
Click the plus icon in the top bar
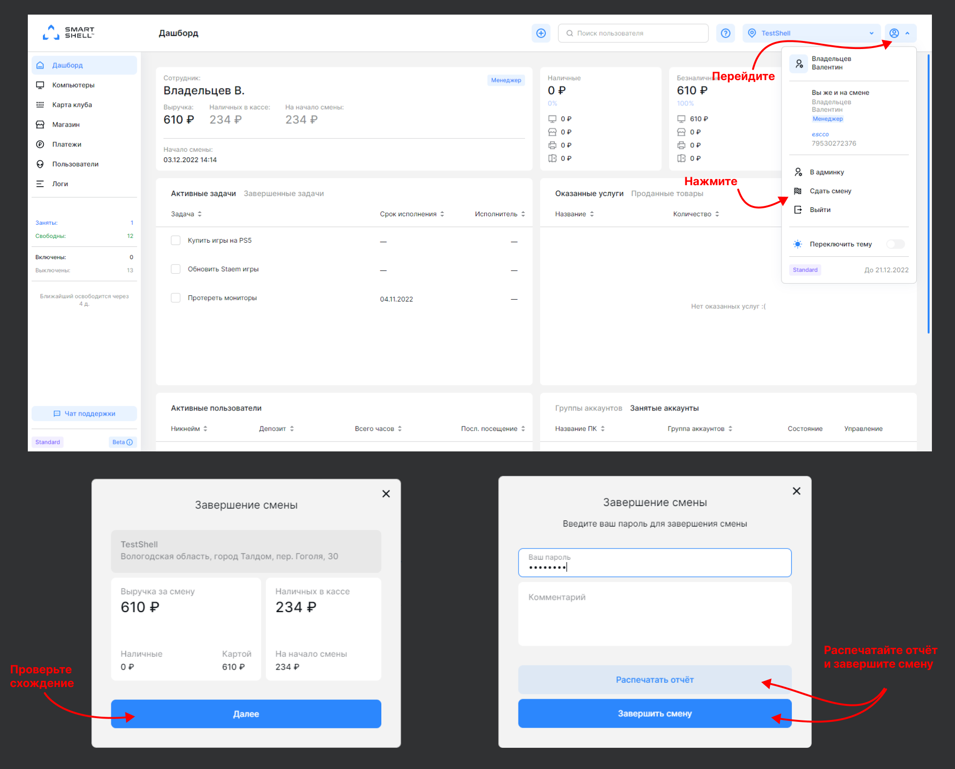[541, 33]
